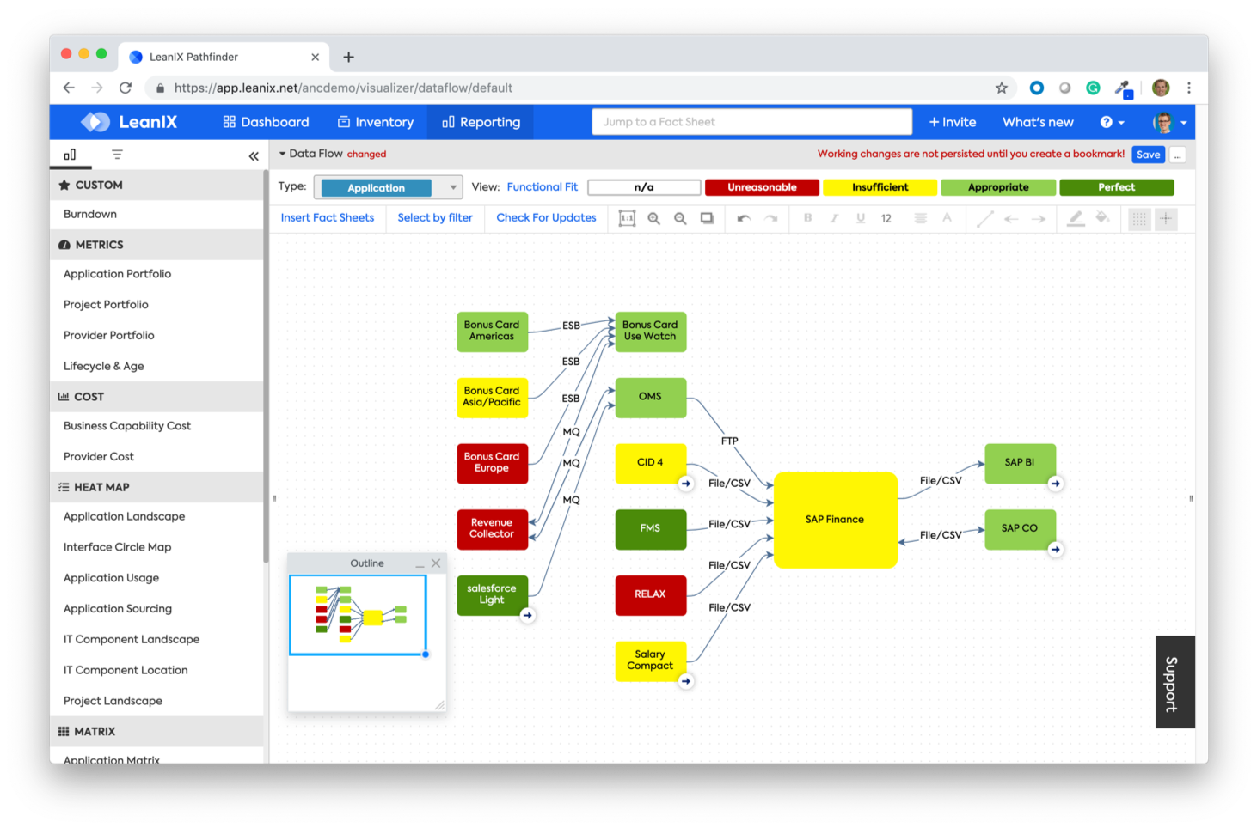This screenshot has height=828, width=1257.
Task: Collapse the left sidebar with double chevron
Action: [x=254, y=155]
